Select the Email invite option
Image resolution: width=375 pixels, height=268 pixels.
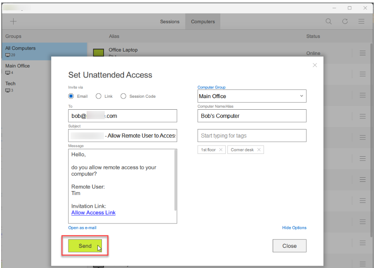[x=71, y=96]
